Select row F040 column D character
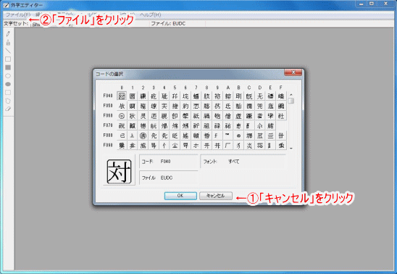Image resolution: width=397 pixels, height=274 pixels. (260, 96)
